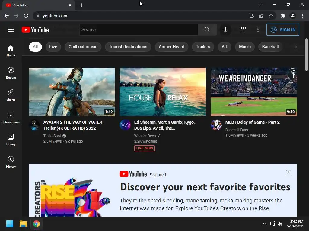Click the Wonder Deep channel avatar
309x231 pixels.
point(125,125)
